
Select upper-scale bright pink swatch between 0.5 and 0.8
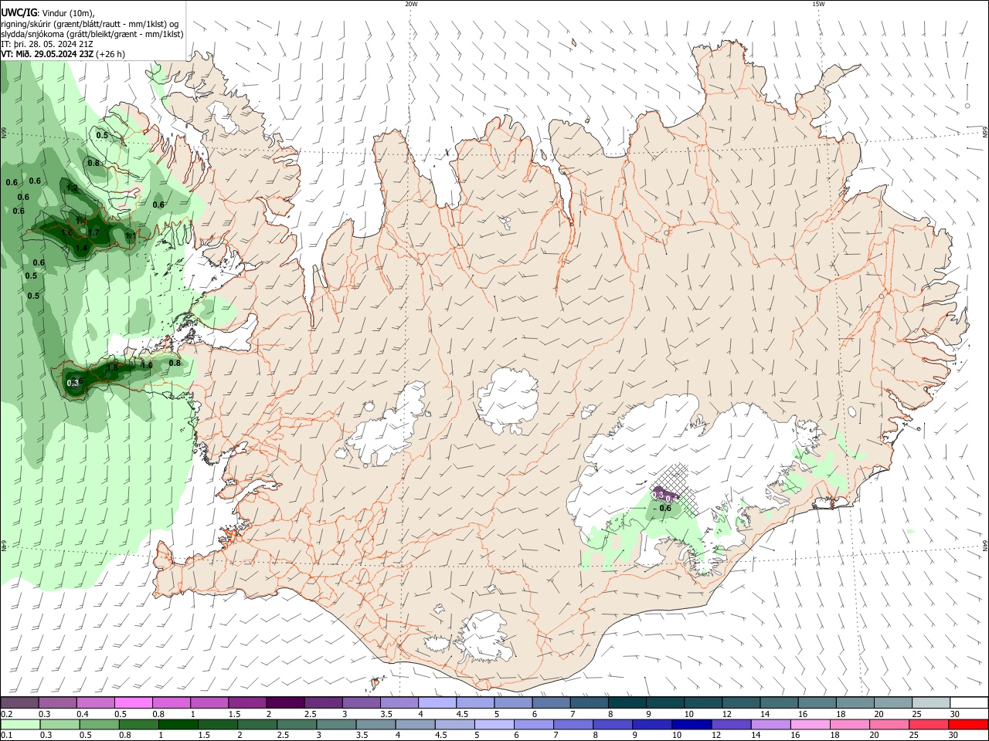[133, 702]
